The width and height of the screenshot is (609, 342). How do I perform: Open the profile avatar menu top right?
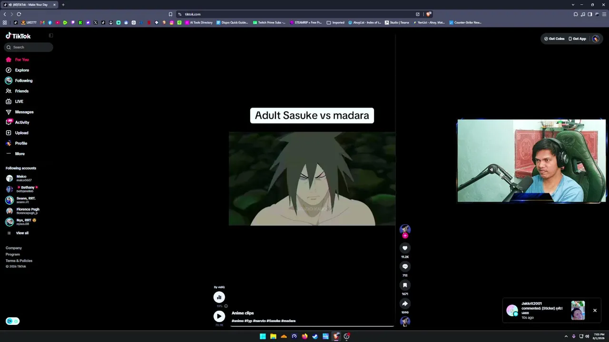coord(596,39)
